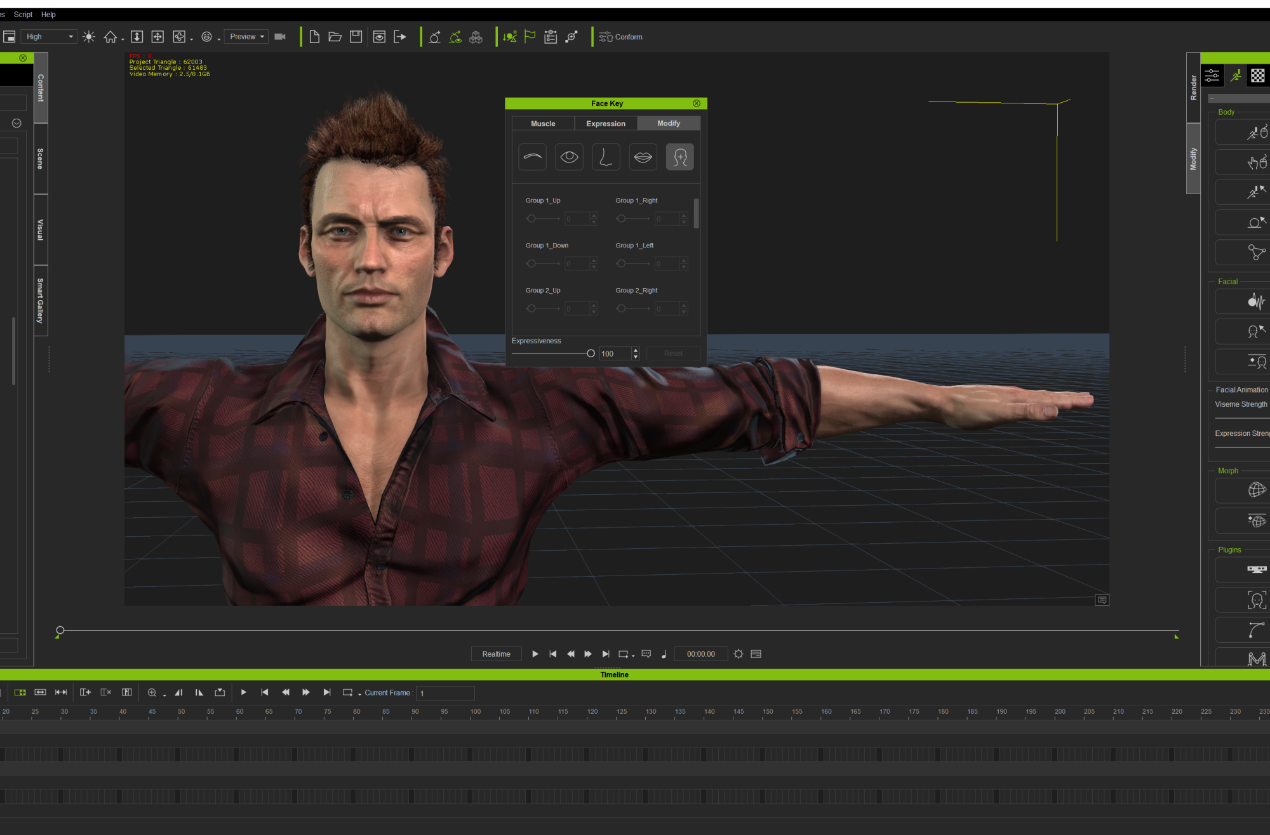Viewport: 1270px width, 835px height.
Task: Open the High render quality dropdown
Action: coord(50,37)
